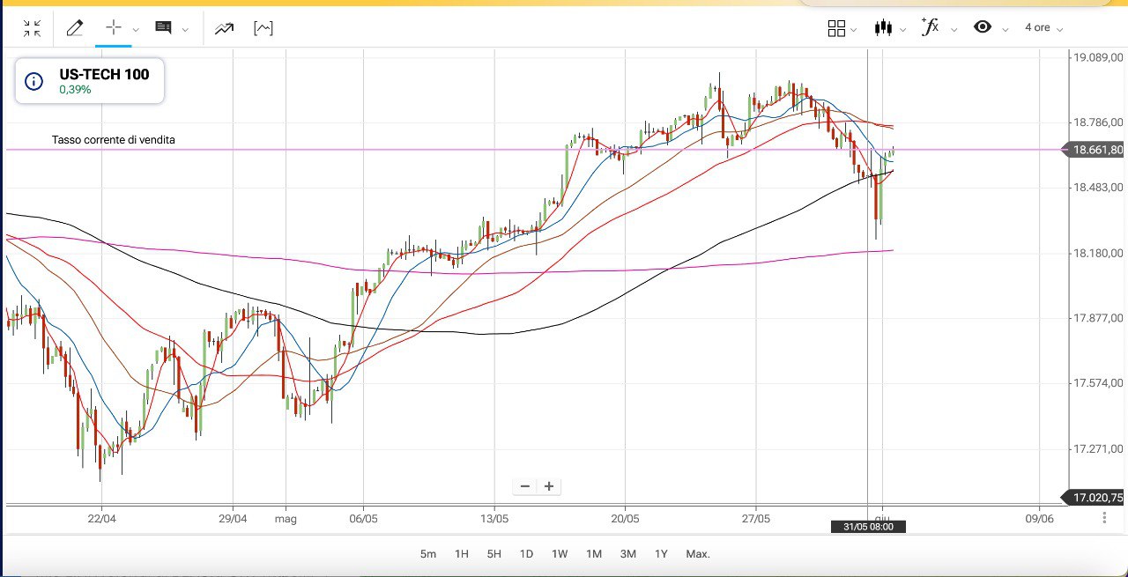Expand the crosshair tool options arrow
The height and width of the screenshot is (577, 1128).
click(x=136, y=29)
